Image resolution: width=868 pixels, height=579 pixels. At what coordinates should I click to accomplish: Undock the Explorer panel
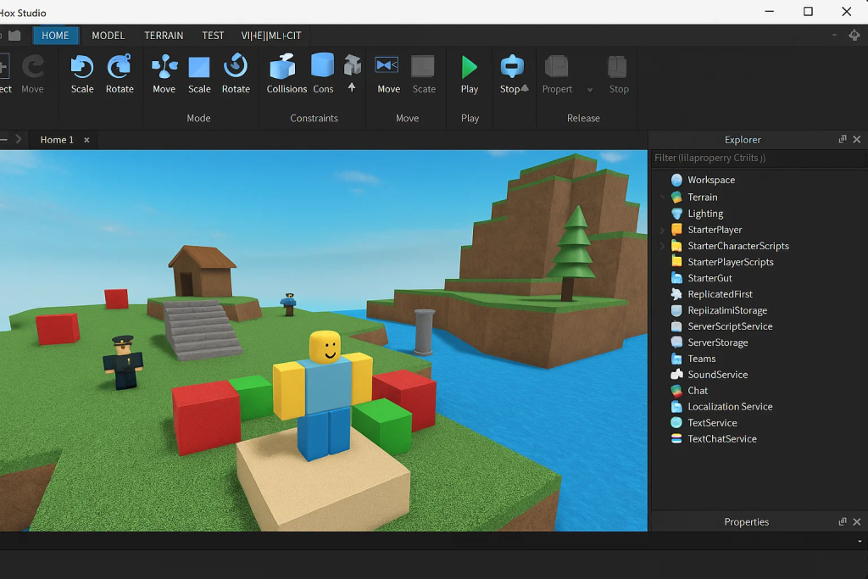[843, 139]
